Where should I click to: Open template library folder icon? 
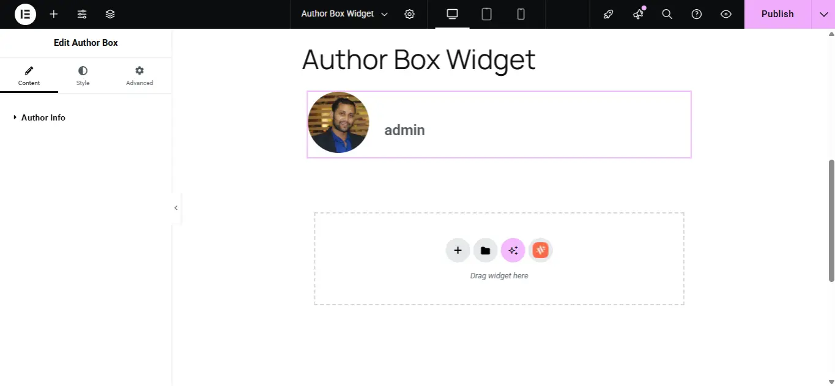485,250
